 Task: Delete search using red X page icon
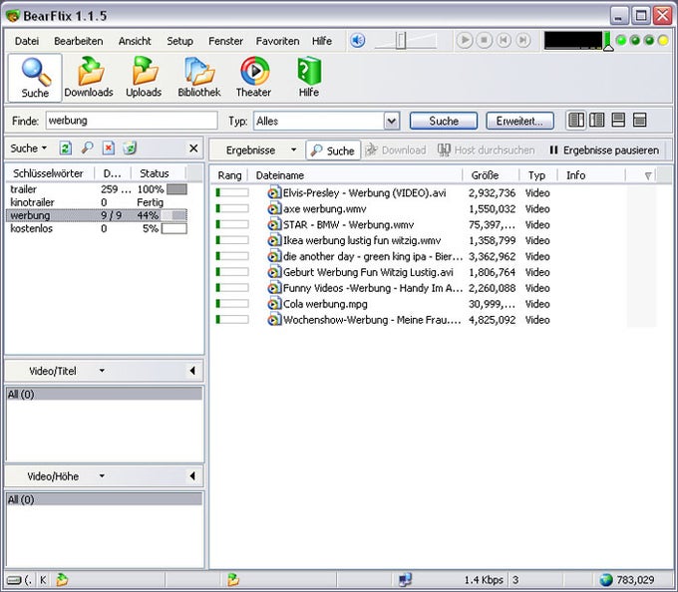tap(109, 148)
